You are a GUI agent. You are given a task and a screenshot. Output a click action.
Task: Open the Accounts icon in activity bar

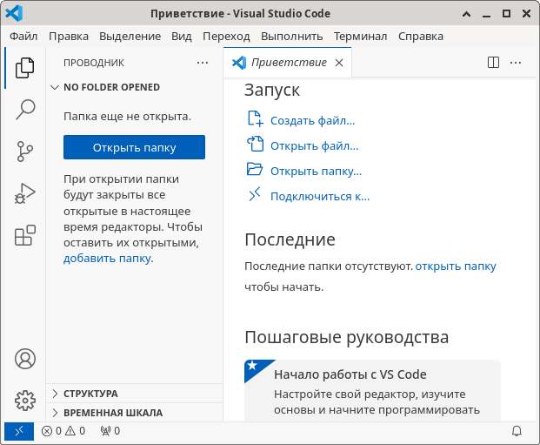(x=24, y=359)
